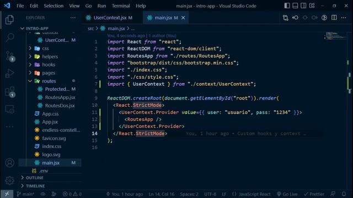Image resolution: width=353 pixels, height=198 pixels.
Task: Synchronize changes cloud icon in status bar
Action: pyautogui.click(x=43, y=194)
